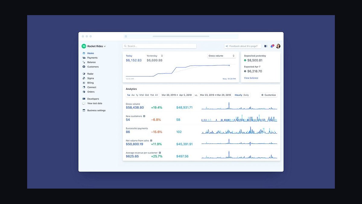The image size is (362, 204).
Task: Click the New customers sparkline chart
Action: (239, 118)
